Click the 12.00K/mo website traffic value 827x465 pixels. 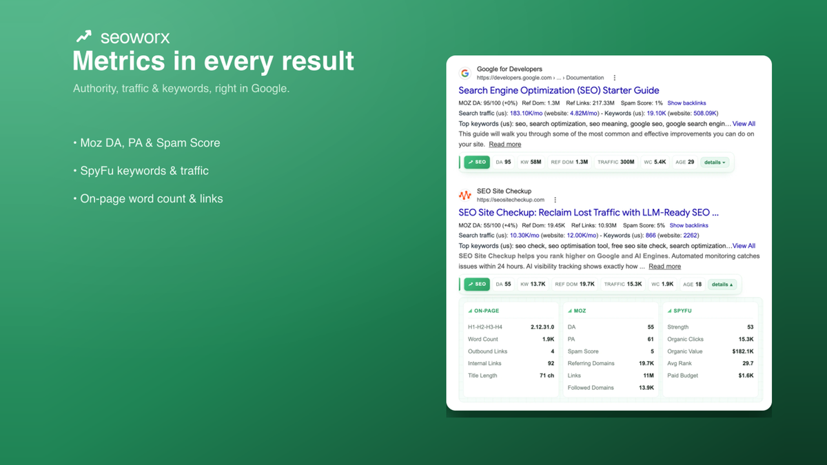coord(582,236)
